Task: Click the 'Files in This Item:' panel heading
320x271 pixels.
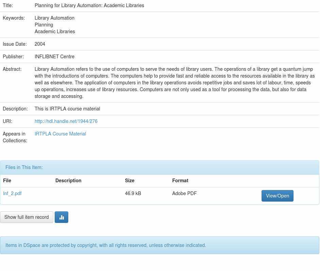Action: [24, 167]
